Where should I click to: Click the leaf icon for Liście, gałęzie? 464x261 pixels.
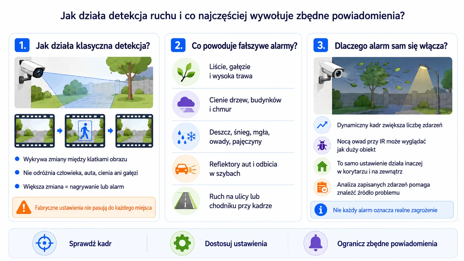pos(186,72)
